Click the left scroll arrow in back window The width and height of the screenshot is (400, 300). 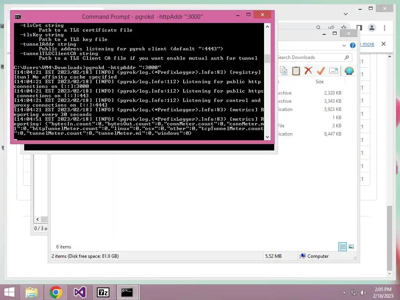tap(37, 219)
